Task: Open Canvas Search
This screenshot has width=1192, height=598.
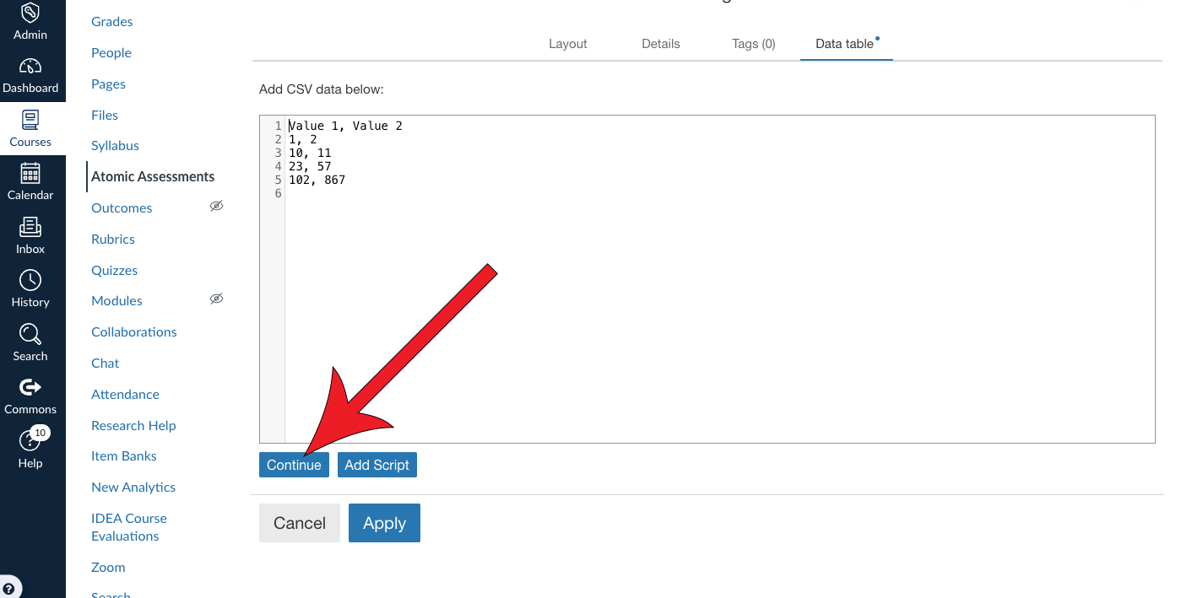Action: [x=30, y=341]
